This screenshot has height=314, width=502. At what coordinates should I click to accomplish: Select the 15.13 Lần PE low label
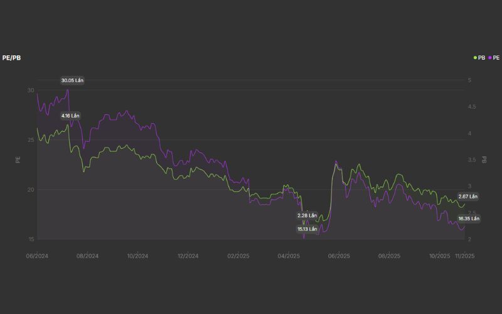pos(307,229)
